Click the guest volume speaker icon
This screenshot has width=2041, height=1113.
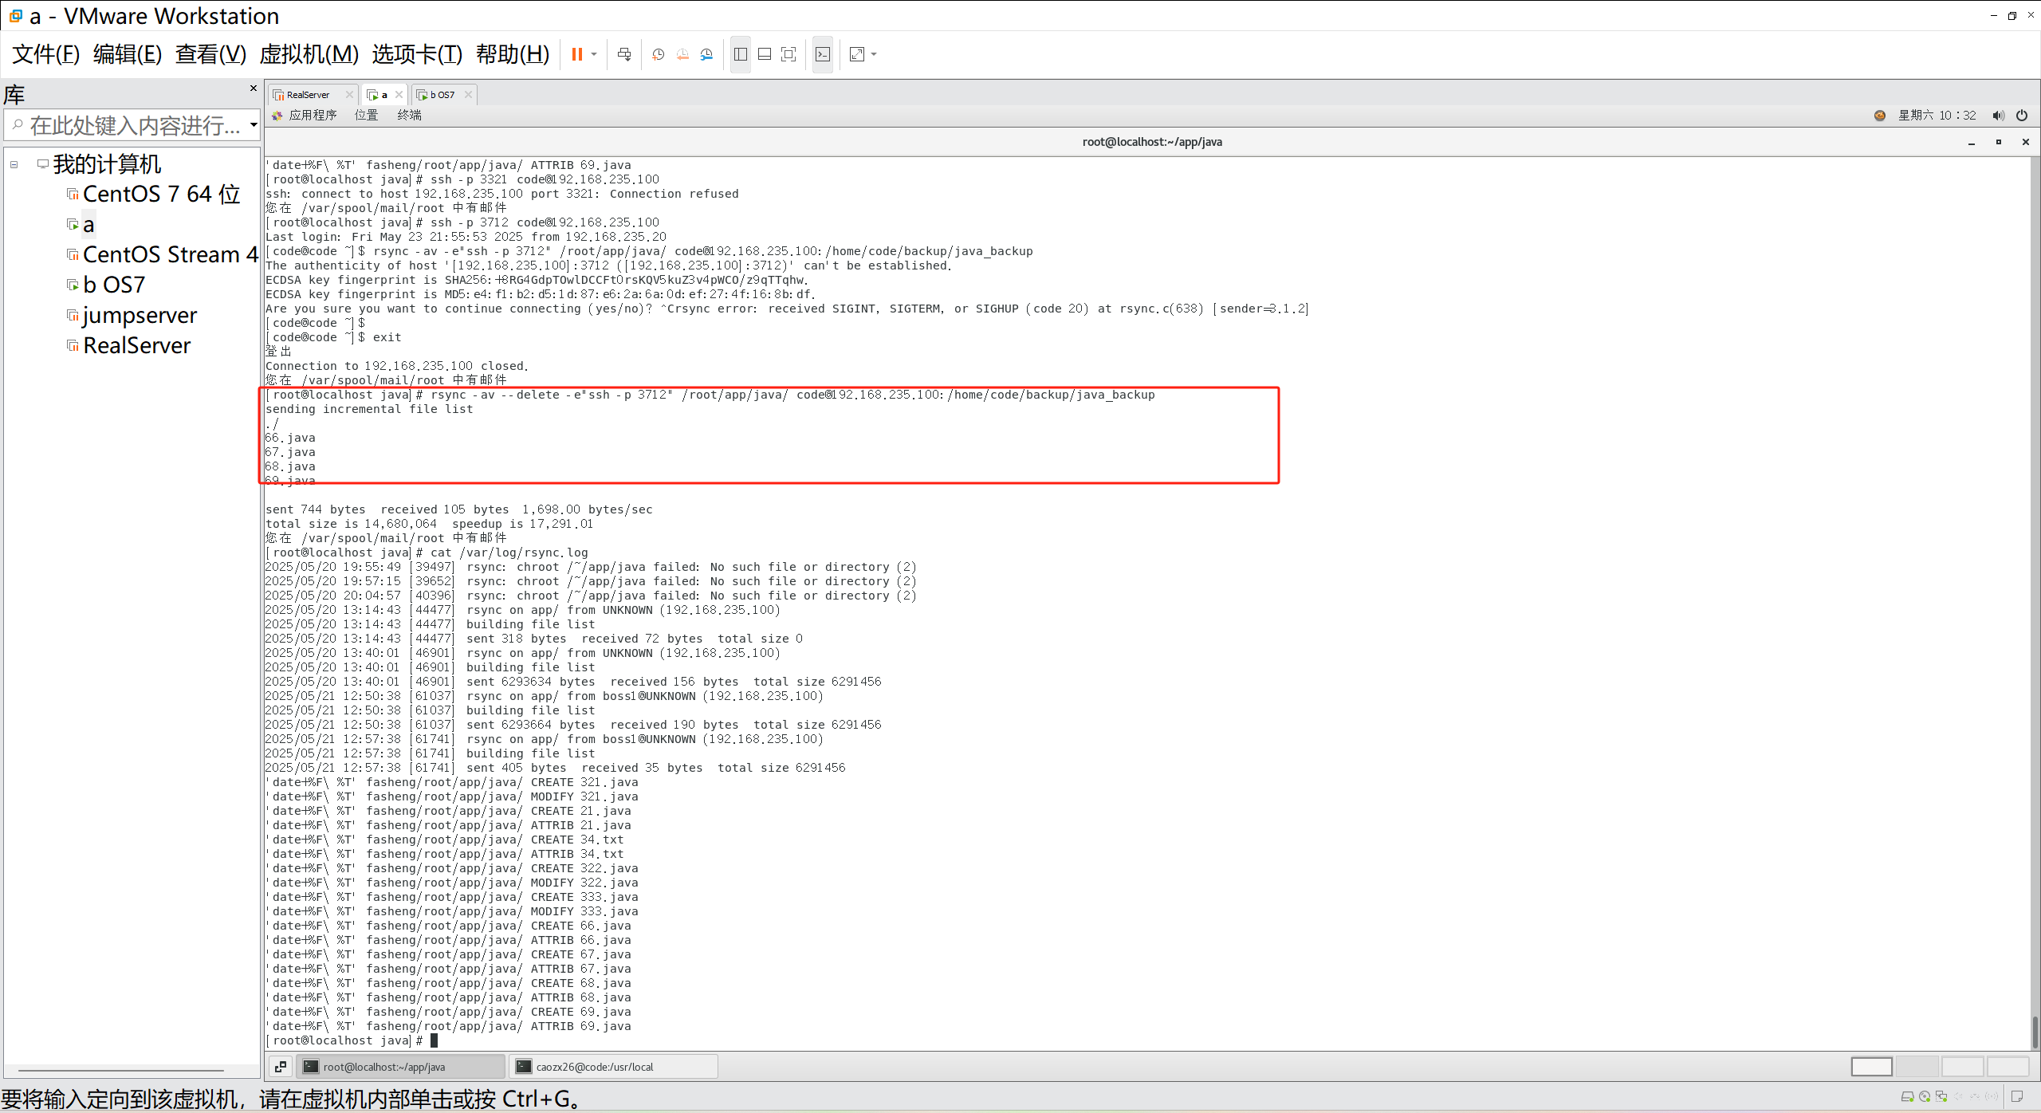click(1998, 116)
